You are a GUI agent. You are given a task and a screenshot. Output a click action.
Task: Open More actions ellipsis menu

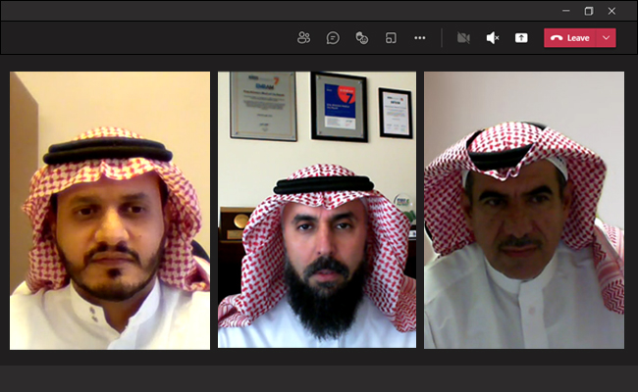coord(419,38)
